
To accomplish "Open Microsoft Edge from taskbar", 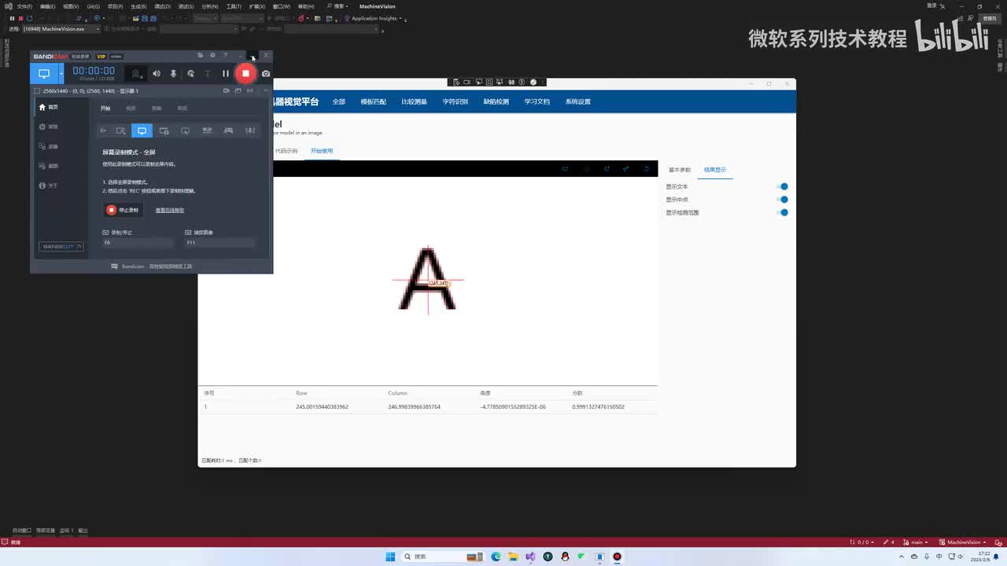I will click(496, 557).
